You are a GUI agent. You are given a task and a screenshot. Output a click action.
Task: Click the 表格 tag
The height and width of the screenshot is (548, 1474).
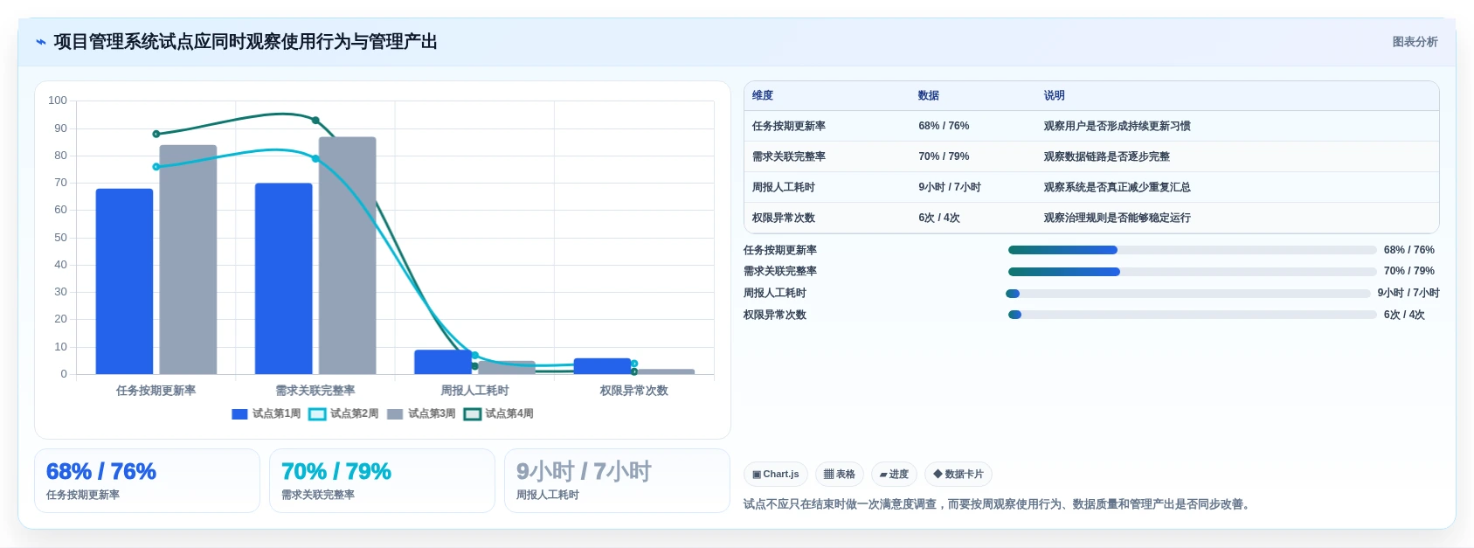(x=840, y=475)
